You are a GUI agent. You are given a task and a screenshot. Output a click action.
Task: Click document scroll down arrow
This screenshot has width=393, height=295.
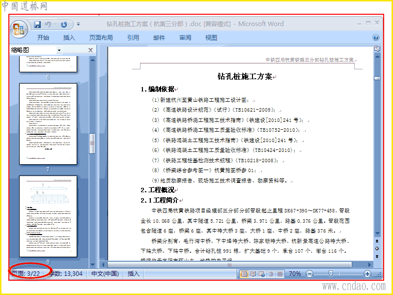pos(377,234)
